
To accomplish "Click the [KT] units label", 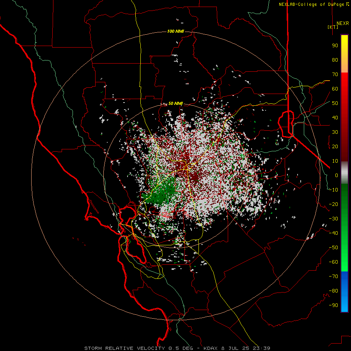I will 333,27.
